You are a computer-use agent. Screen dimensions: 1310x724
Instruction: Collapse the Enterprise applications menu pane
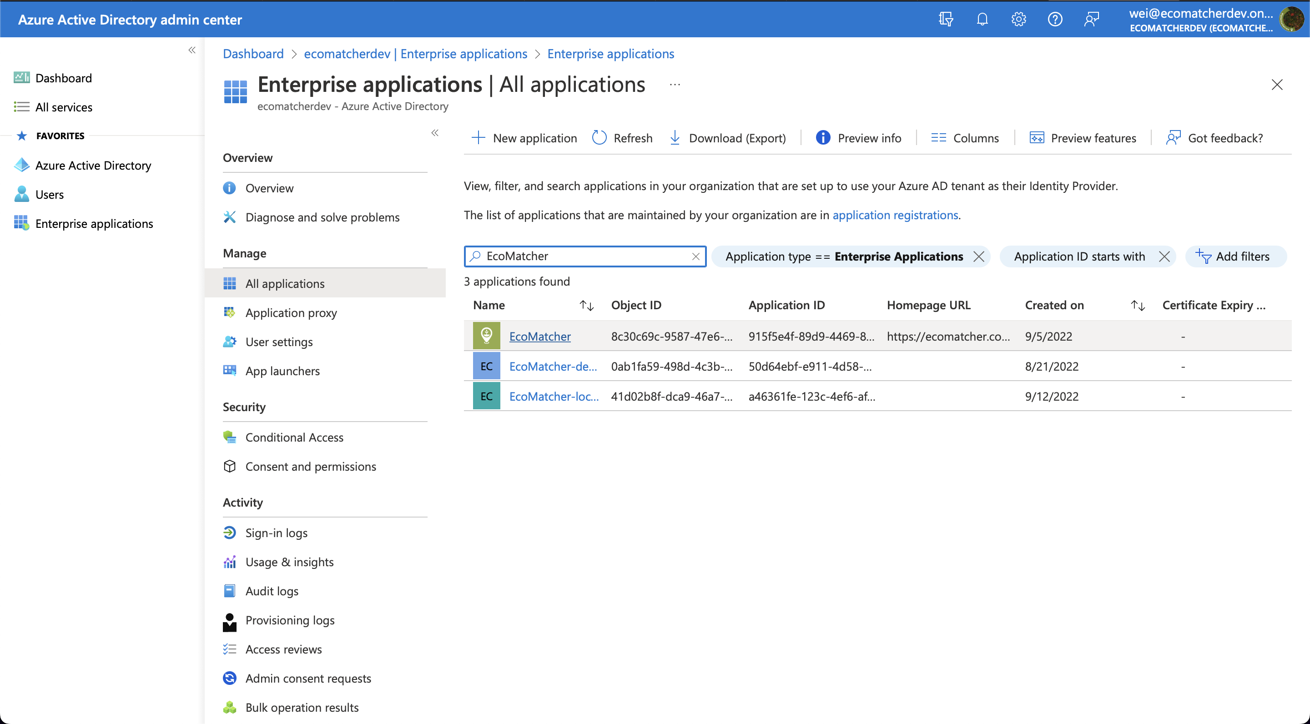435,133
